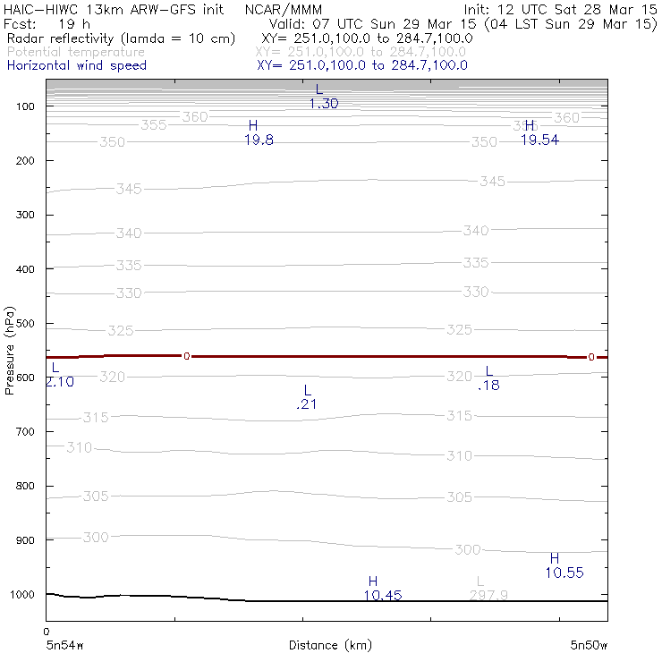Click the blue XY coordinates text for wind speed

click(362, 65)
